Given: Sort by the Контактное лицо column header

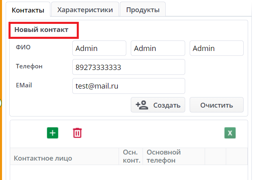Looking at the screenshot, I should pos(43,158).
